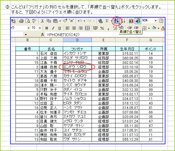Click the Copy icon

point(49,21)
